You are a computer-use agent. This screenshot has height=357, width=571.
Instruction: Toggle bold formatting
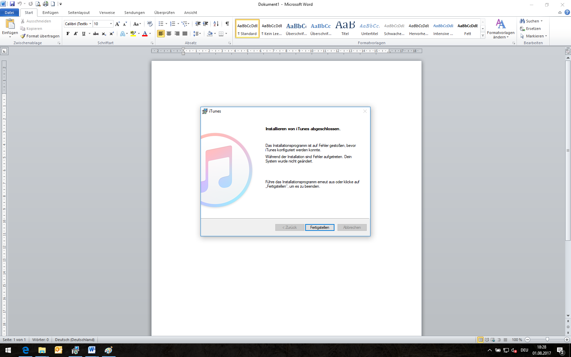(x=68, y=34)
